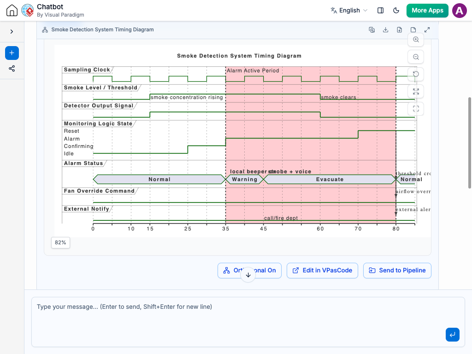Click the time axis value 35
The height and width of the screenshot is (354, 472).
[x=226, y=229]
